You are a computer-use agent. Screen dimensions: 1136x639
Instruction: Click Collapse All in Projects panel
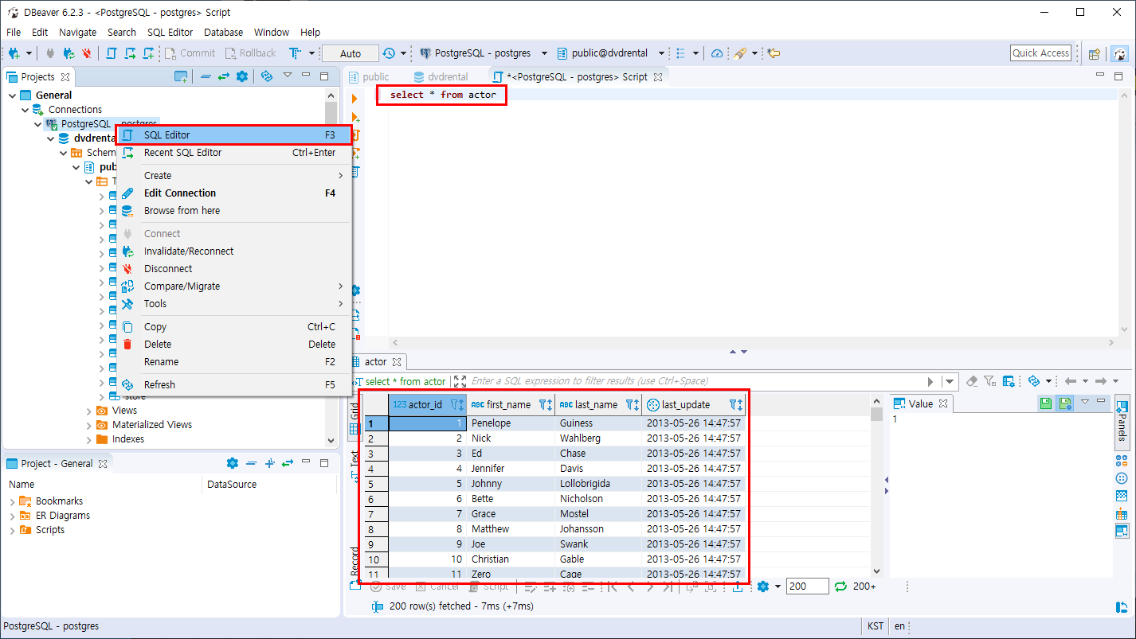pyautogui.click(x=206, y=76)
